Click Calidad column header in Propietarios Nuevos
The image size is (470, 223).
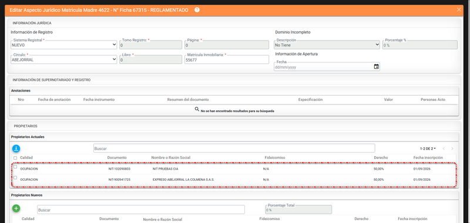click(x=28, y=219)
